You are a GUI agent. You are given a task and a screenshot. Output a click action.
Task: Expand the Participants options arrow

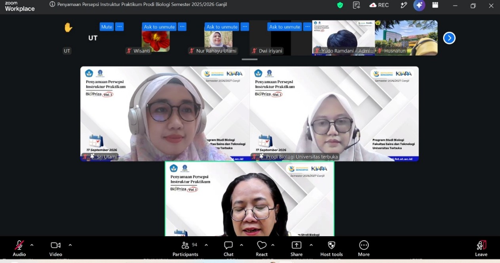coord(206,245)
